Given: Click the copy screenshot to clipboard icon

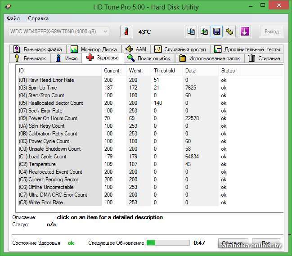Looking at the screenshot, I should click(204, 31).
